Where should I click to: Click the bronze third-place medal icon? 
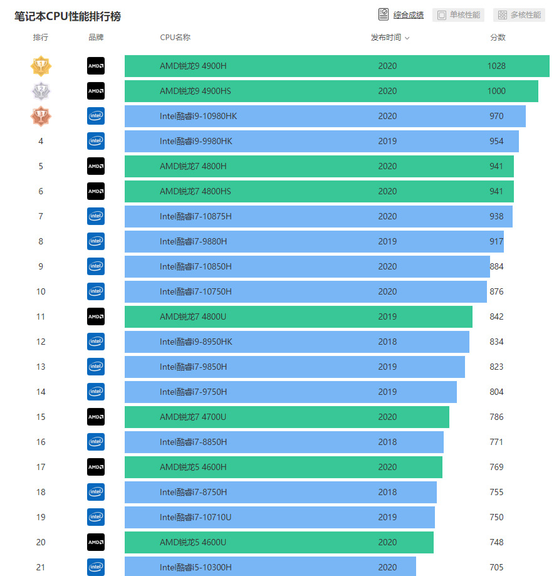tap(41, 116)
